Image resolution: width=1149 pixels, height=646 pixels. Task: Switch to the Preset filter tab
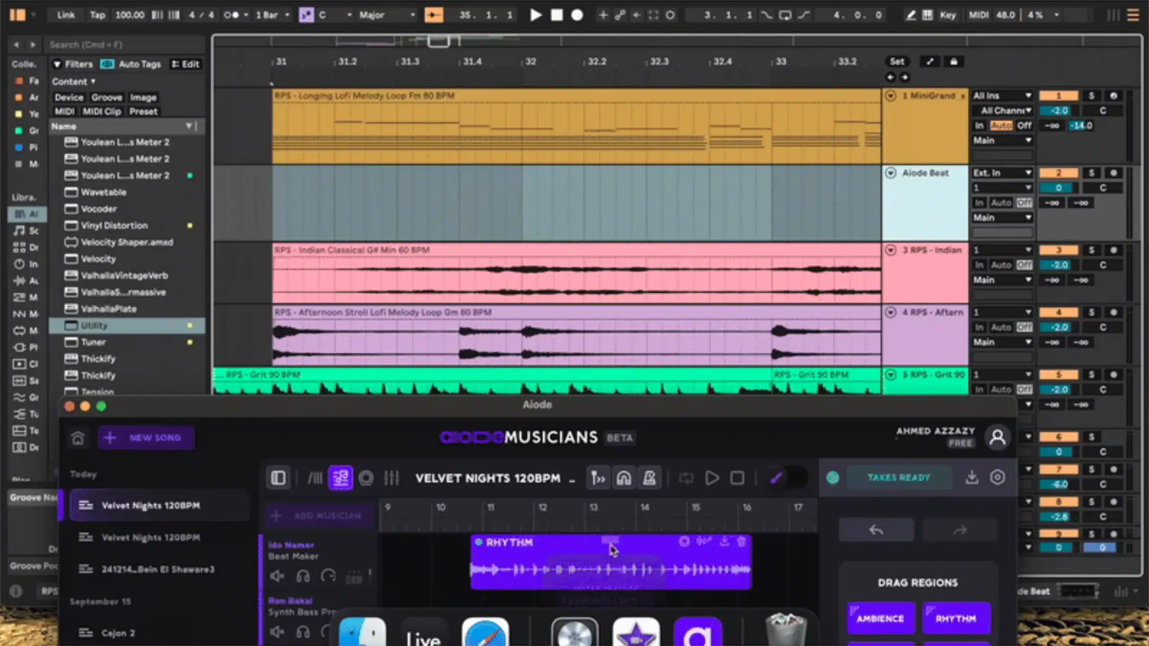pyautogui.click(x=144, y=111)
